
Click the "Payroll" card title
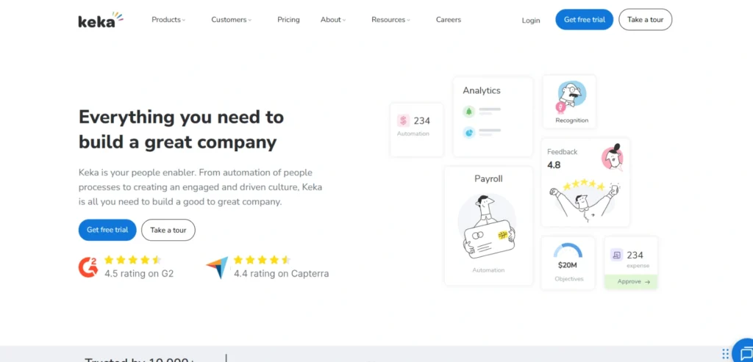pyautogui.click(x=488, y=178)
